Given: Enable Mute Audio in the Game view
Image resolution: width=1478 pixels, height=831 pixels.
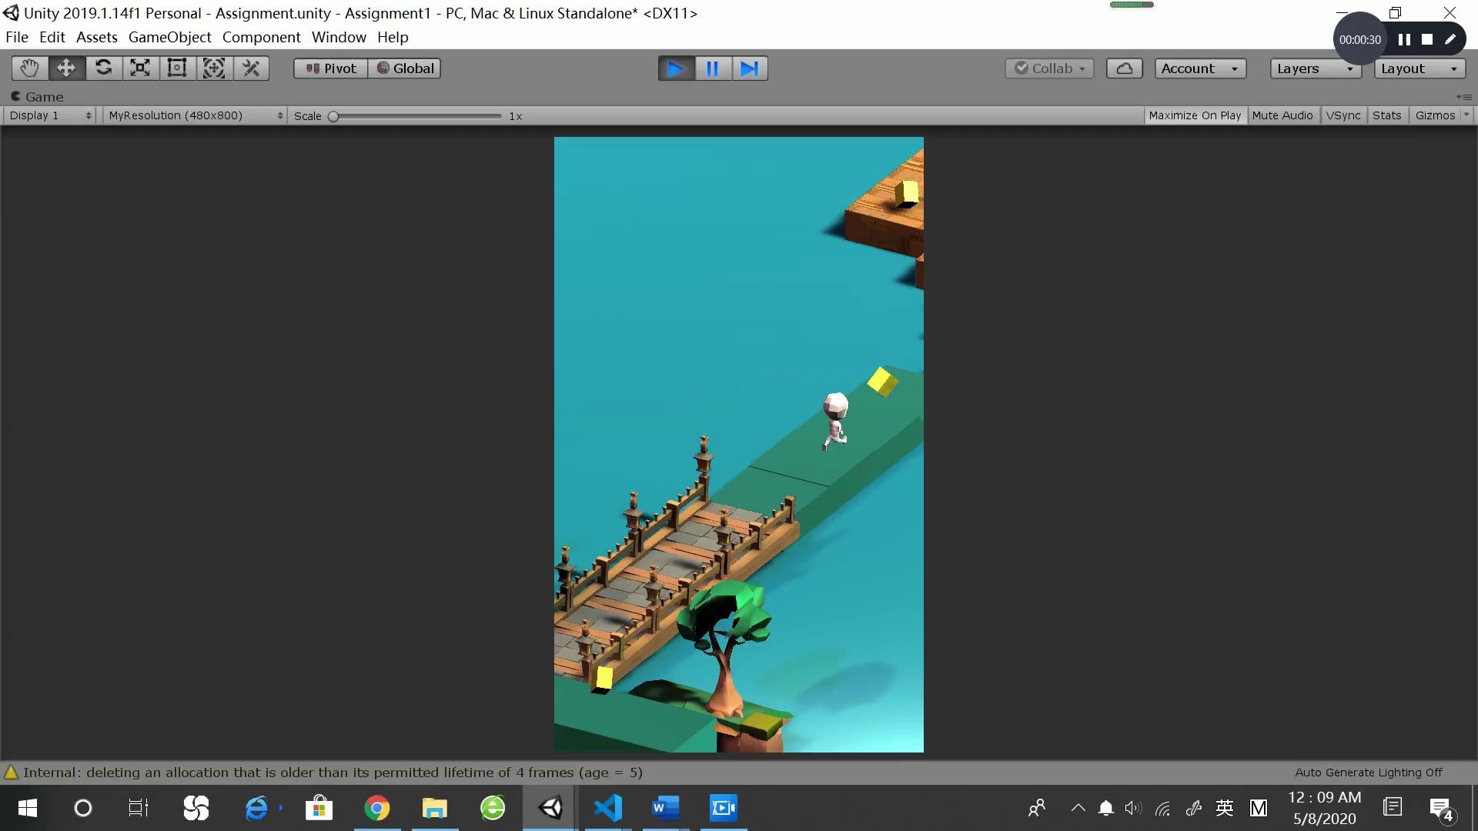Looking at the screenshot, I should tap(1282, 115).
